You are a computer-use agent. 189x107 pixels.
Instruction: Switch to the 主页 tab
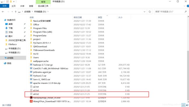pyautogui.click(x=13, y=6)
